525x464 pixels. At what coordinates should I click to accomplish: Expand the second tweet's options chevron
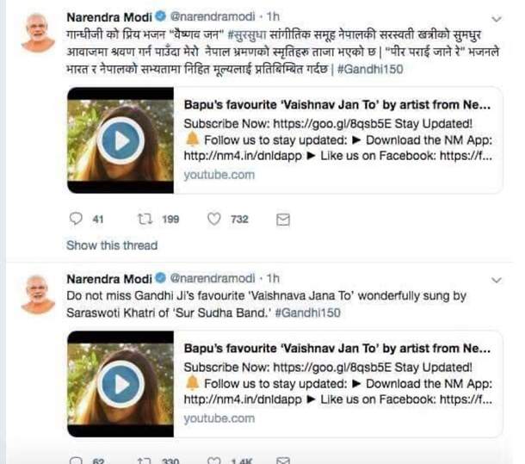point(497,280)
